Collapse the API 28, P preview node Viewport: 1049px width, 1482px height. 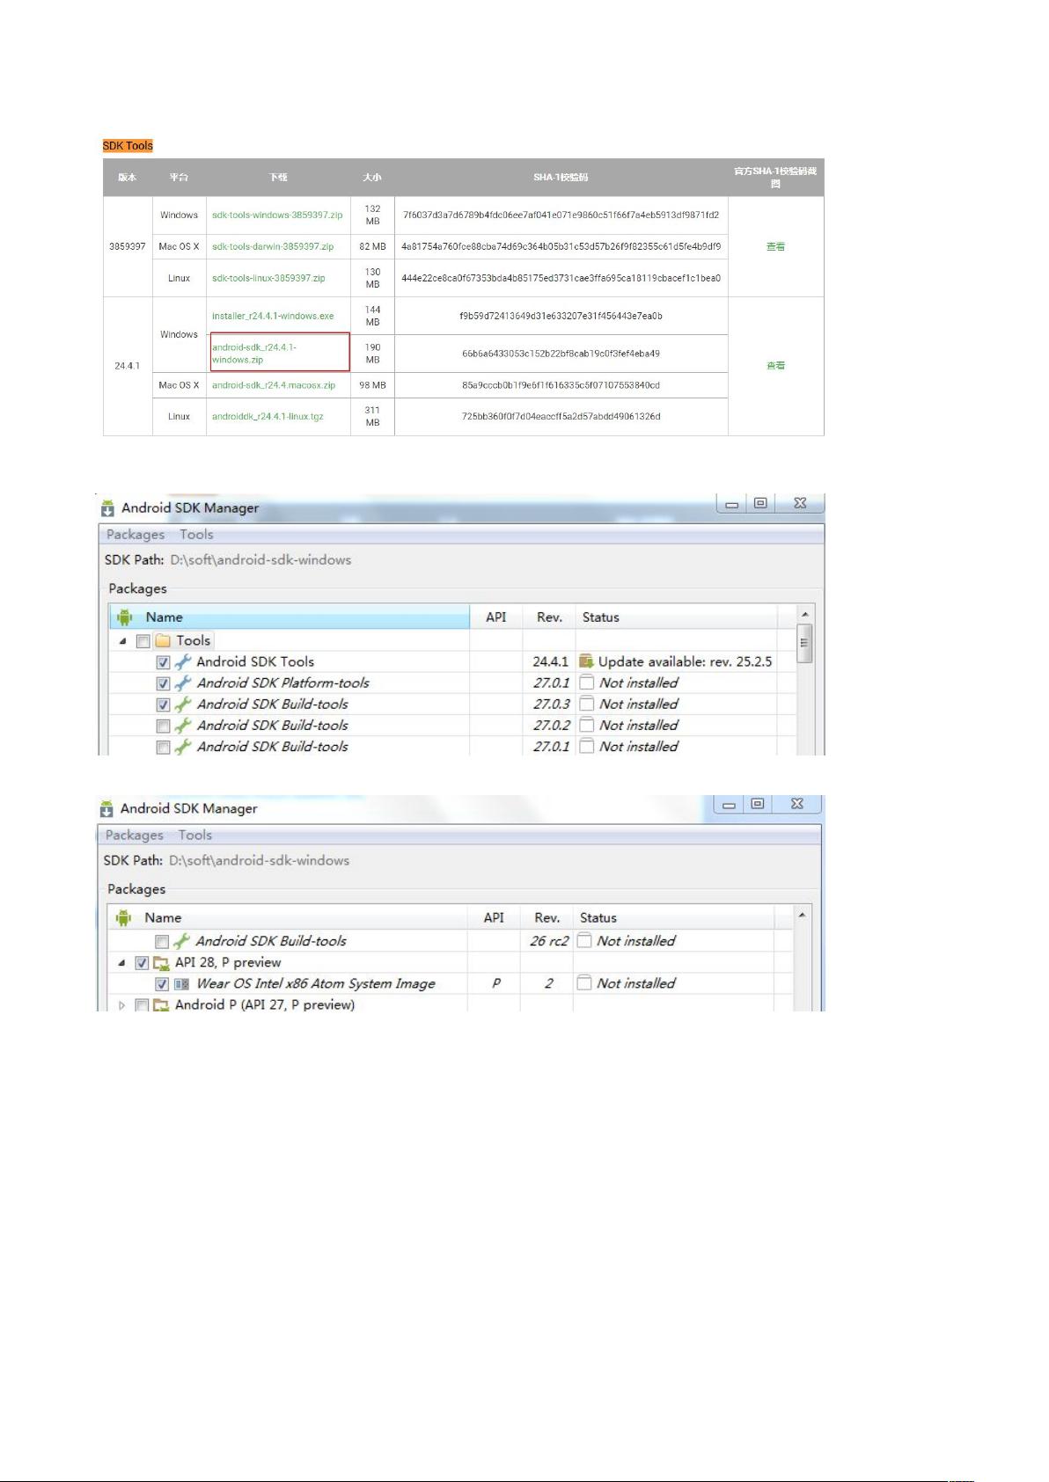click(x=121, y=963)
